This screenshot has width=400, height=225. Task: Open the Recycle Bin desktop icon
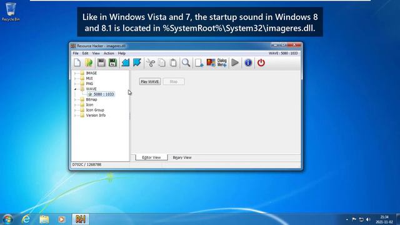(11, 12)
